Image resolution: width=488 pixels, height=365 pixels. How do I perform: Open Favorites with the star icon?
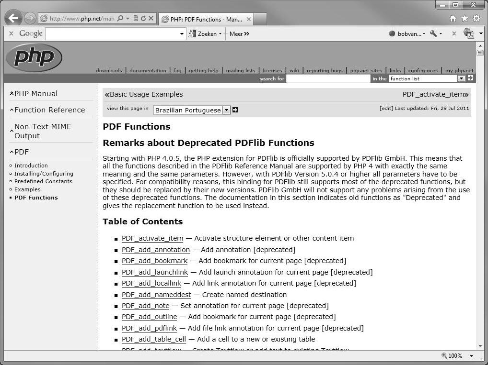465,19
